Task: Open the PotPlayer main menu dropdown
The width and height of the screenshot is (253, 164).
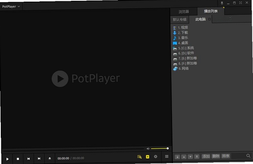Action: [11, 7]
